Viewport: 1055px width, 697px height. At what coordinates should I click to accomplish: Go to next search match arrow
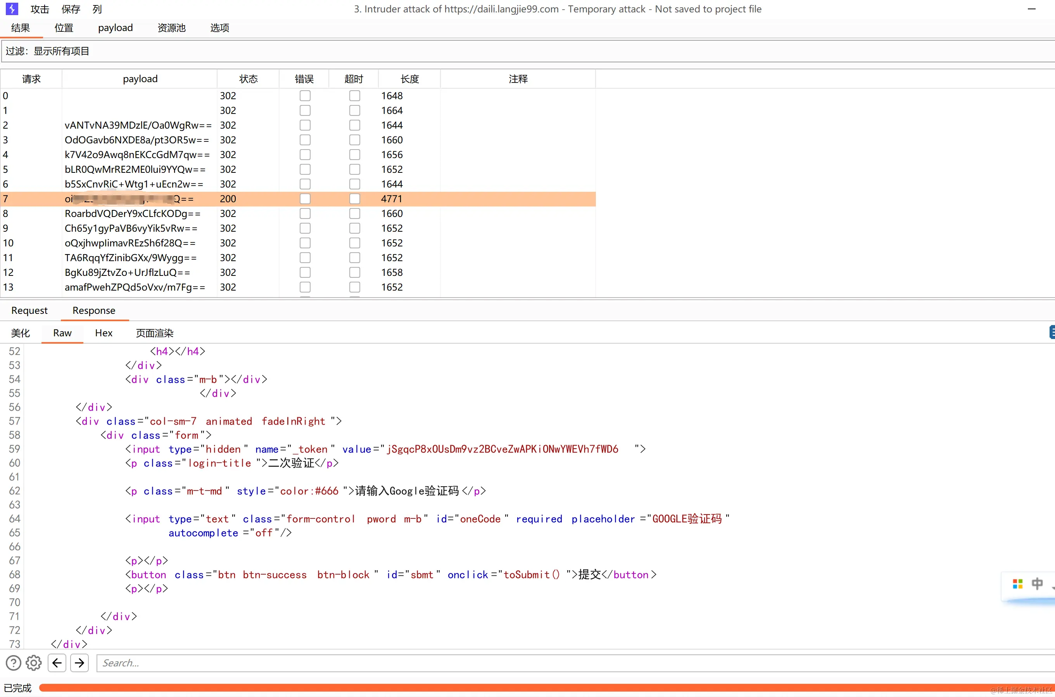pos(79,663)
